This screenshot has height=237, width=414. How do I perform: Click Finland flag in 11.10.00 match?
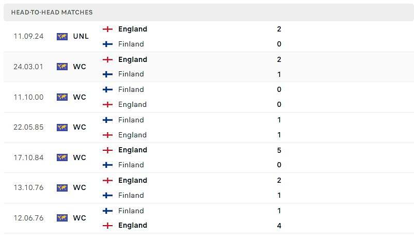(x=107, y=89)
